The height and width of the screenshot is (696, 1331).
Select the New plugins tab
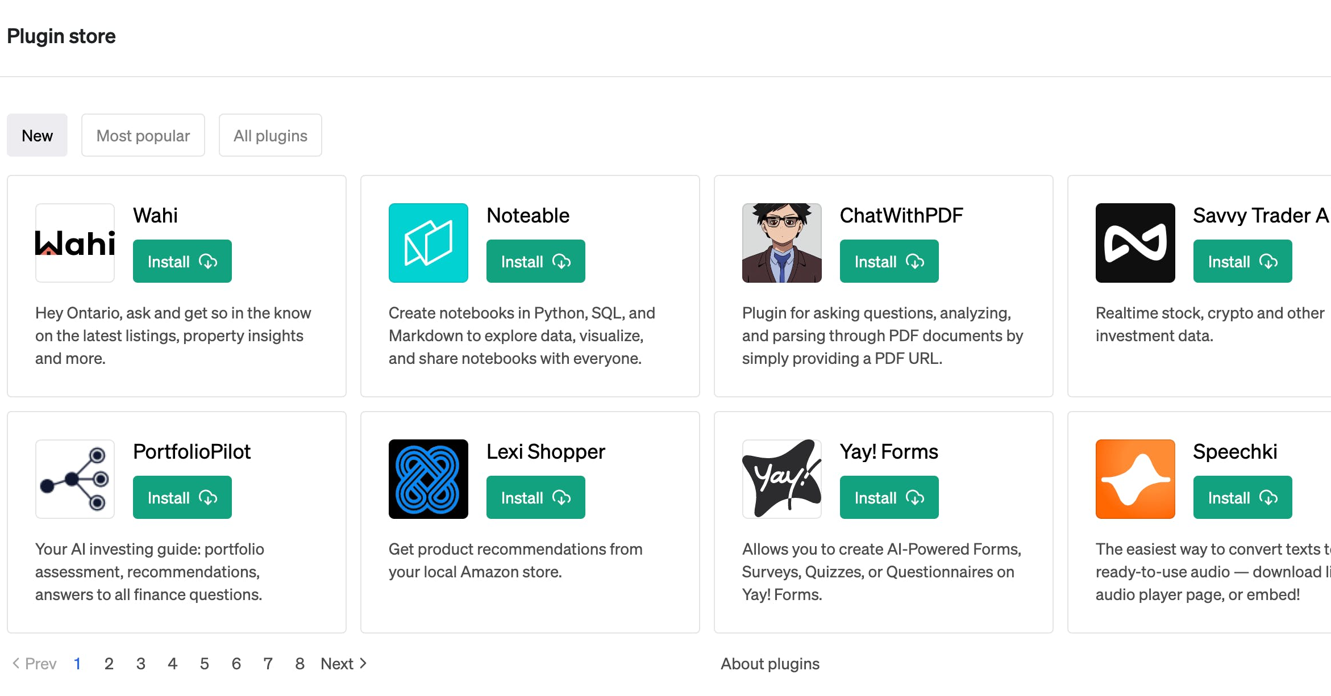pos(38,136)
